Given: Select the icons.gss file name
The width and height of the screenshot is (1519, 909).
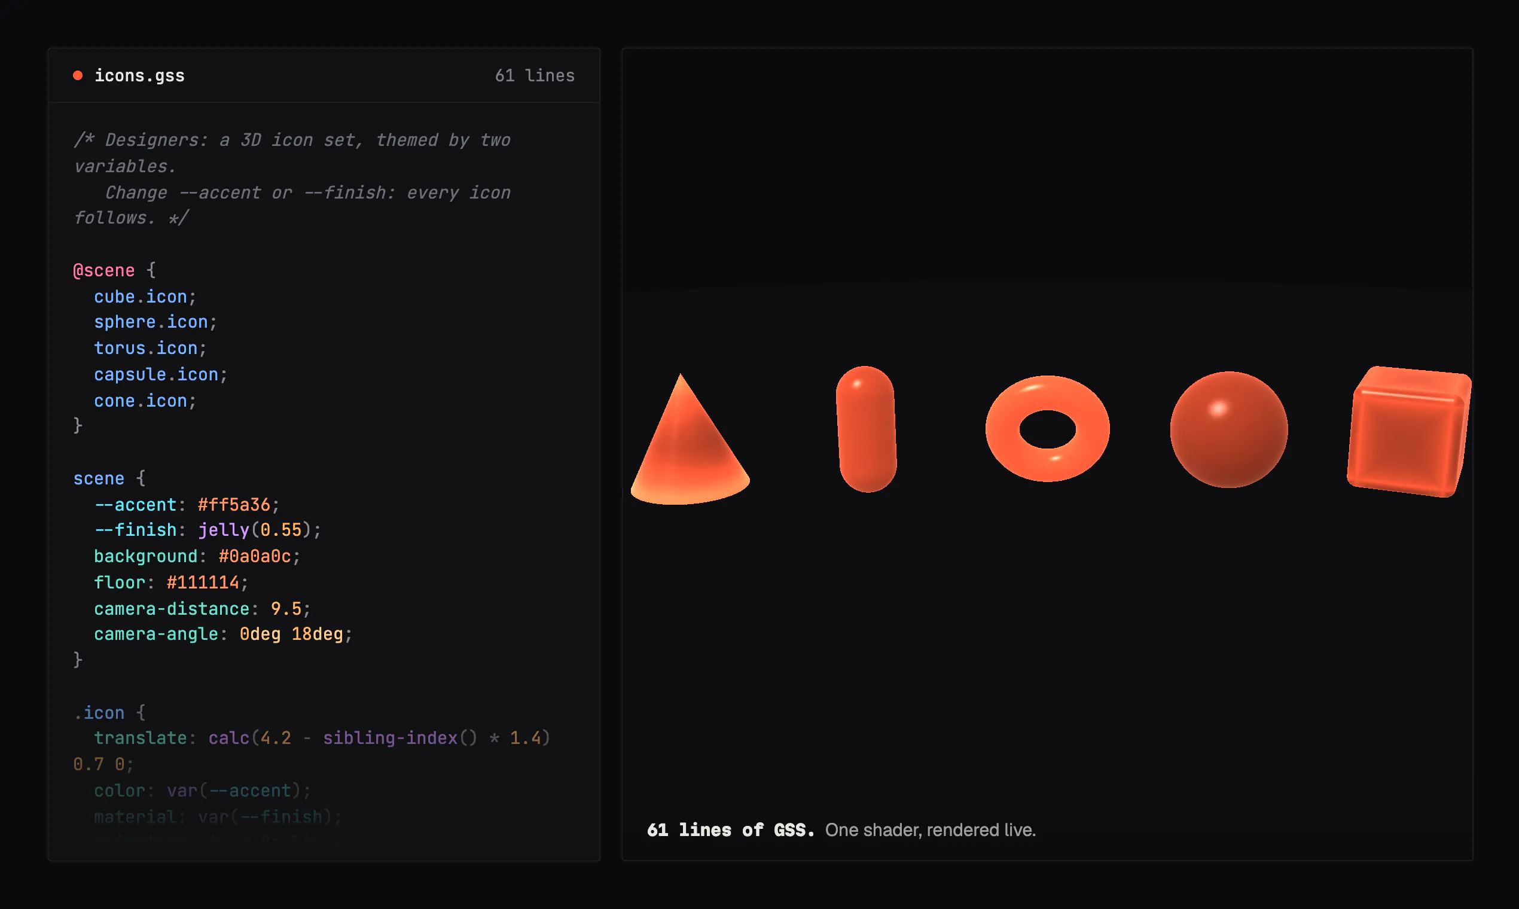Looking at the screenshot, I should click(139, 75).
